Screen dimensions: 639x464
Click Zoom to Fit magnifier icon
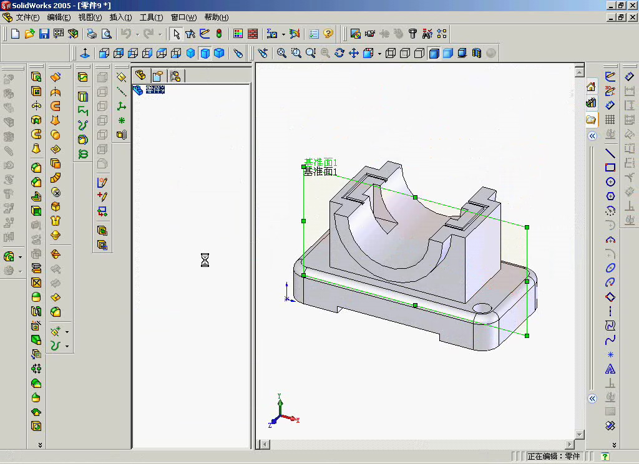click(281, 53)
